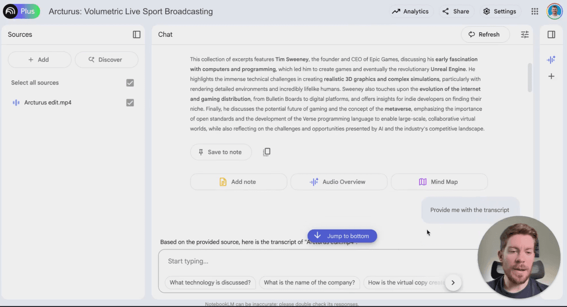
Task: Click the notebook title Arcturus: Volumetric Live Sport Broadcasting
Action: coord(131,11)
